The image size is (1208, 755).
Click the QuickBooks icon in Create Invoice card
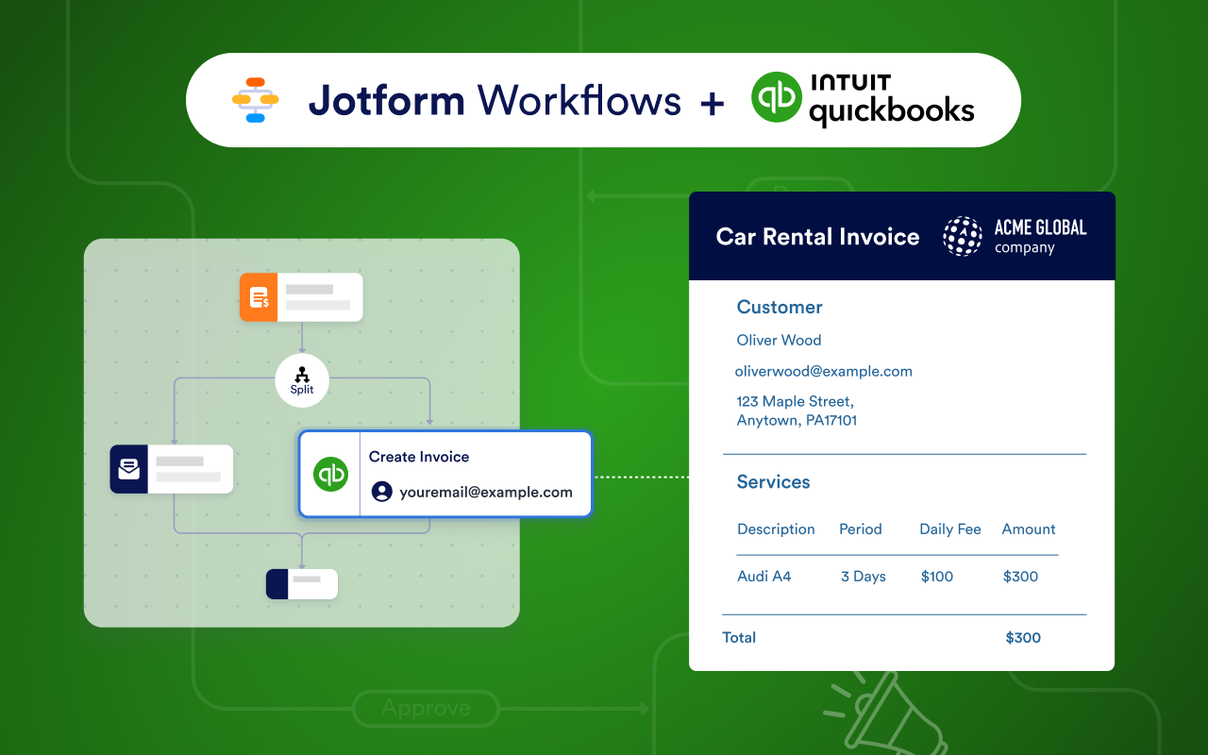tap(330, 474)
